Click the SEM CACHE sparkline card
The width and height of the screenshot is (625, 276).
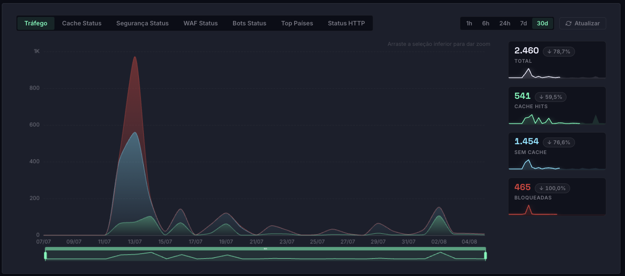pos(557,151)
